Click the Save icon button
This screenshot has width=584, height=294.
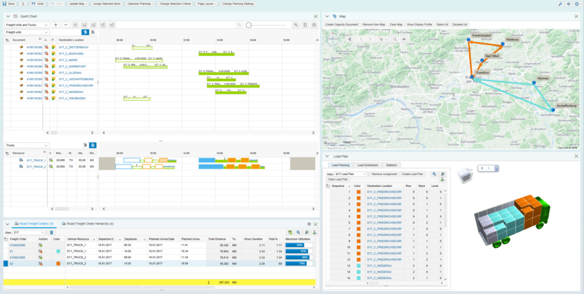click(x=9, y=3)
